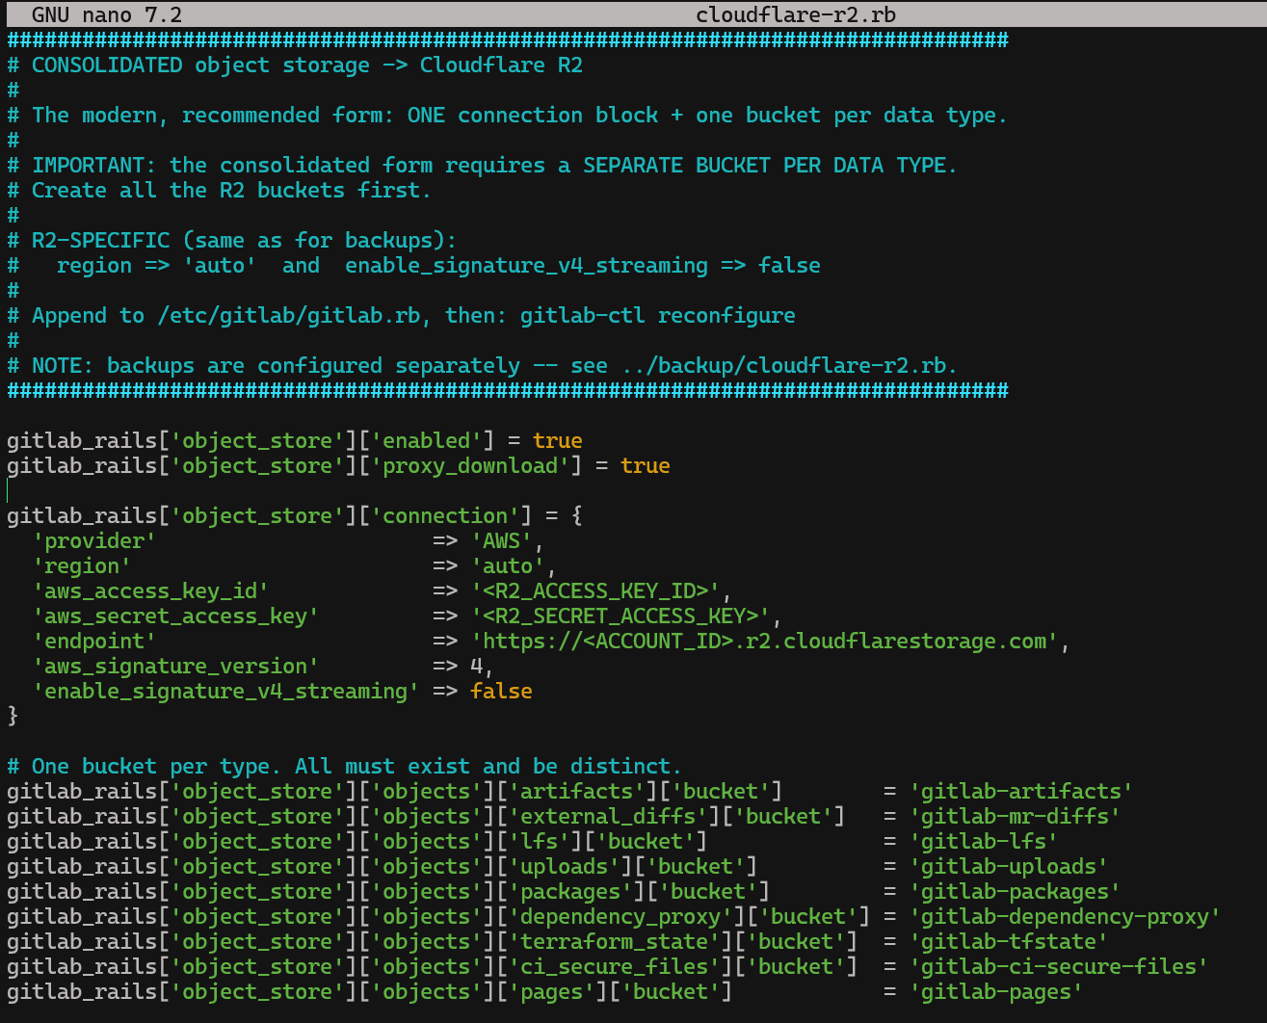Click the 'terraform_state' key
This screenshot has height=1023, width=1267.
coord(615,942)
